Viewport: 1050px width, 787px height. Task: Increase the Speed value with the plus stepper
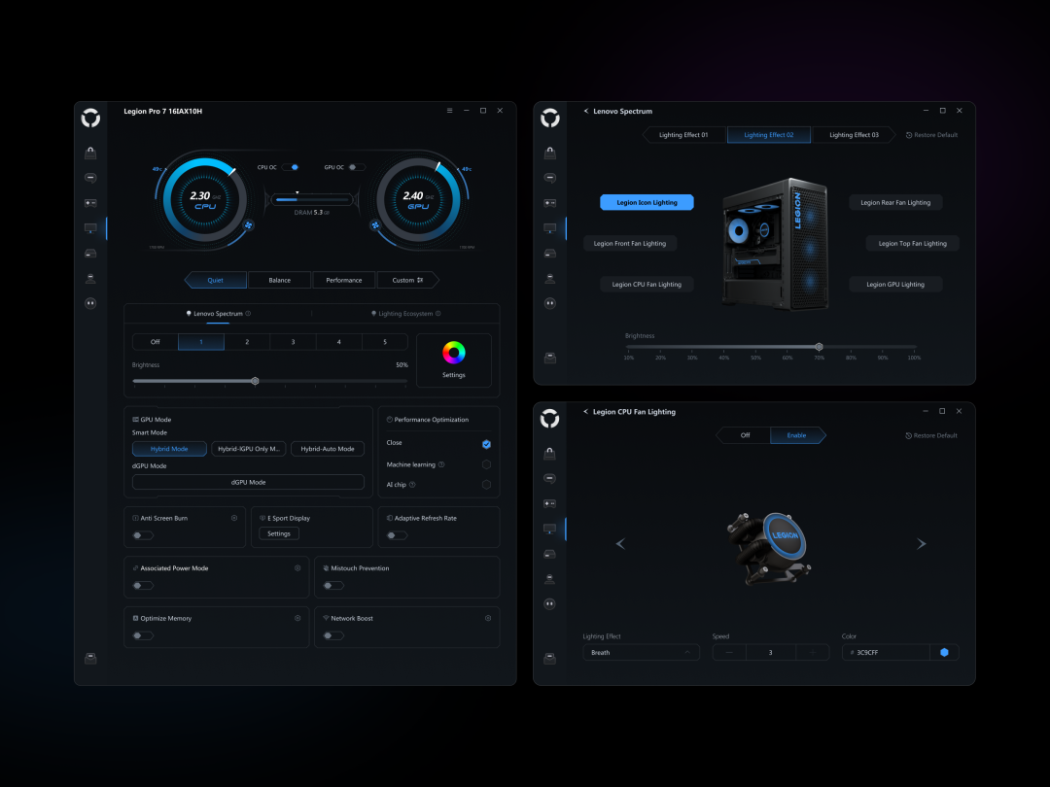coord(812,653)
